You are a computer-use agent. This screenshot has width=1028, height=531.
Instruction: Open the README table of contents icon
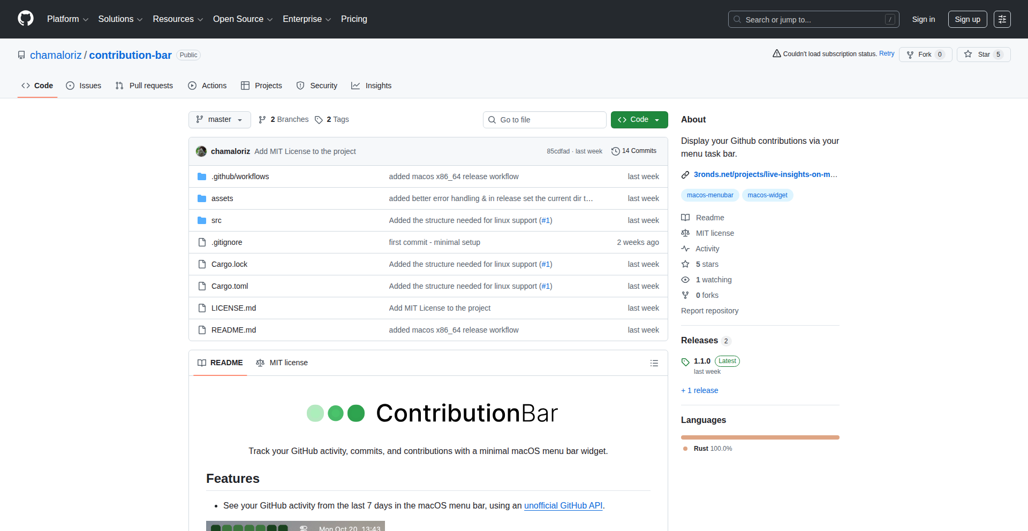pyautogui.click(x=654, y=363)
